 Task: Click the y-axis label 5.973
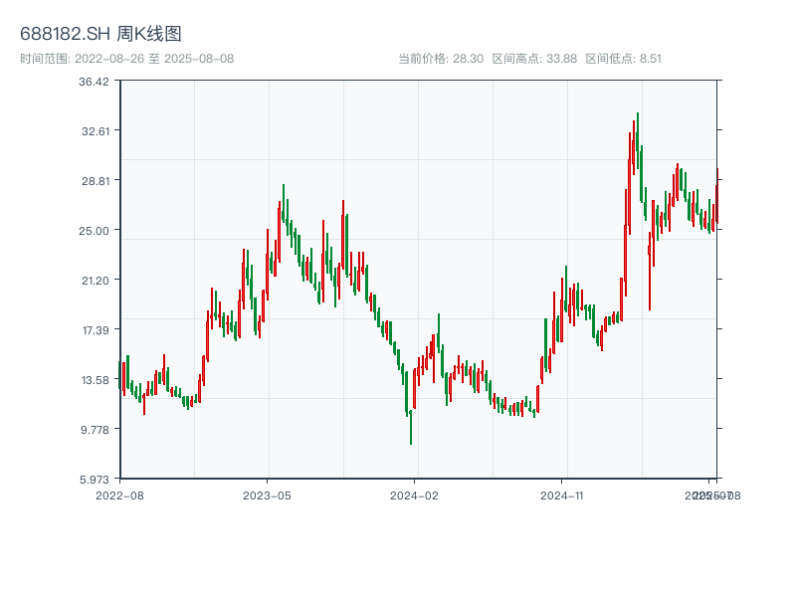[95, 480]
